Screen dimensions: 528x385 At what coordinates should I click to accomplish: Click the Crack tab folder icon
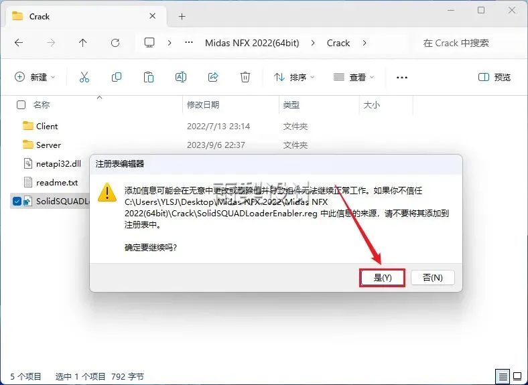[17, 16]
